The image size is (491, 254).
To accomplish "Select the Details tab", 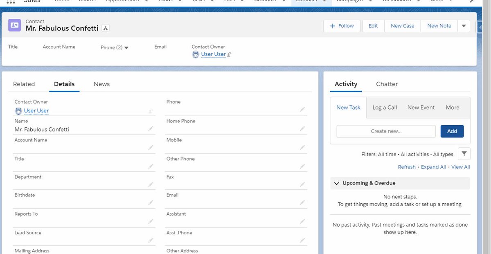I will (x=64, y=84).
